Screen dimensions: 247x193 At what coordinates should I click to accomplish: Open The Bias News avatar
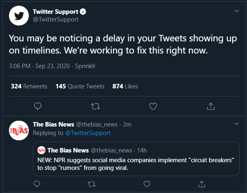click(x=19, y=131)
